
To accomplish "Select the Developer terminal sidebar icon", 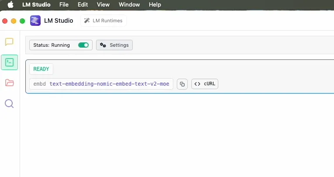I will click(x=9, y=62).
